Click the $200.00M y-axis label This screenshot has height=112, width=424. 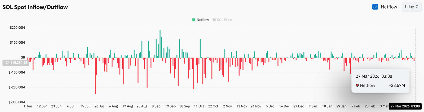(x=17, y=28)
